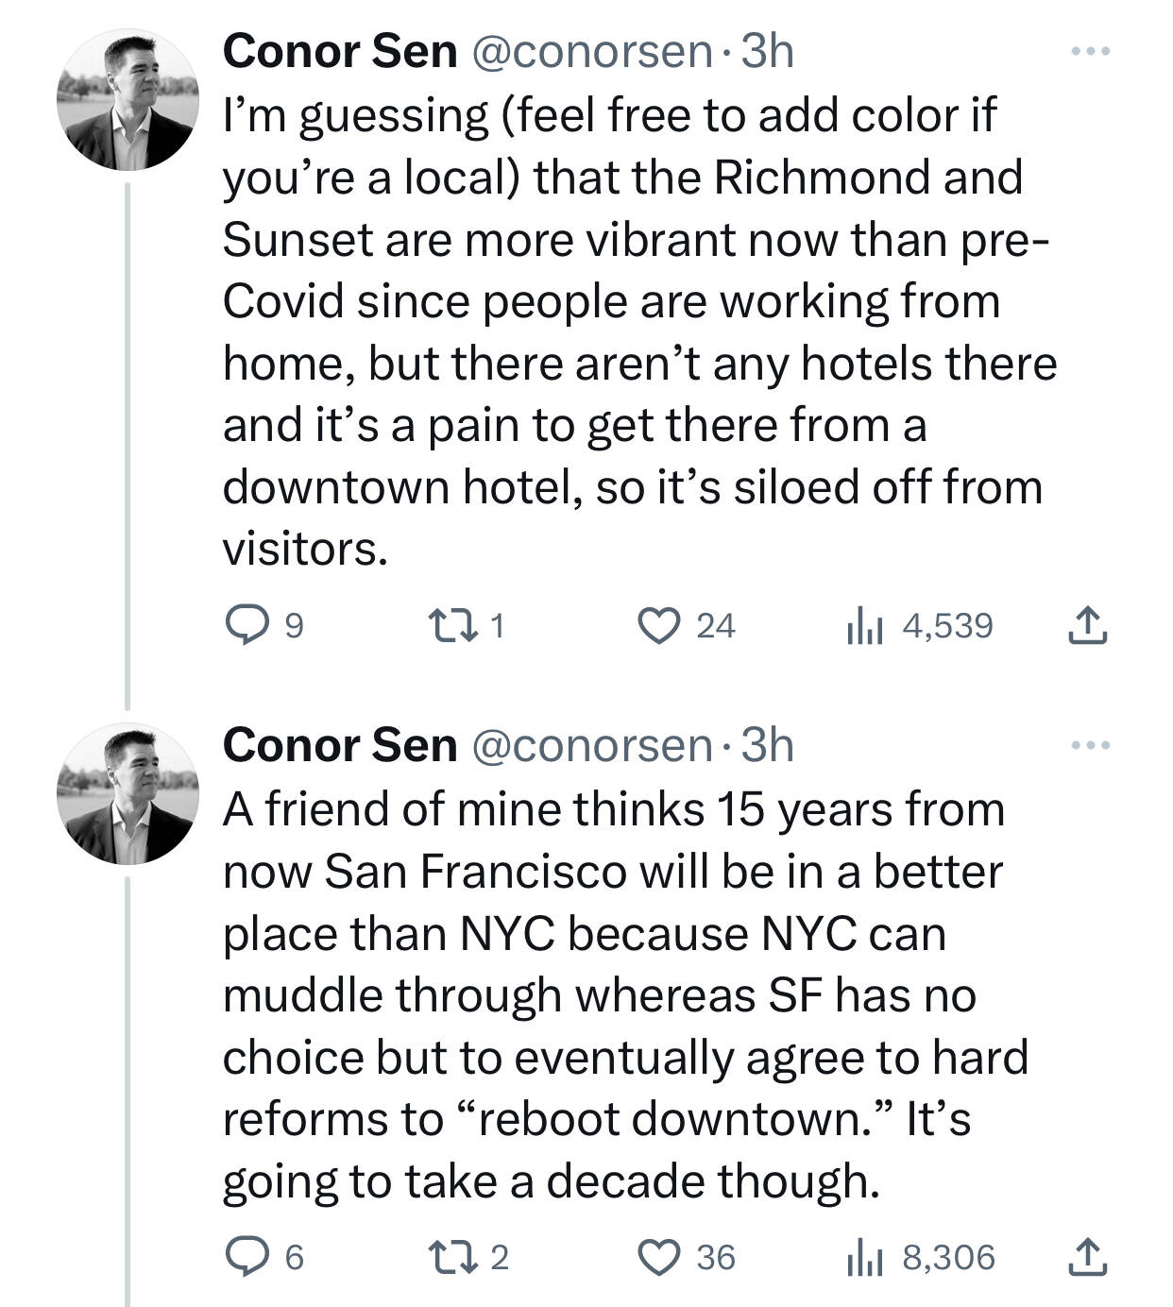Reply to the Richmond and Sunset tweet
The height and width of the screenshot is (1307, 1173).
pyautogui.click(x=247, y=625)
